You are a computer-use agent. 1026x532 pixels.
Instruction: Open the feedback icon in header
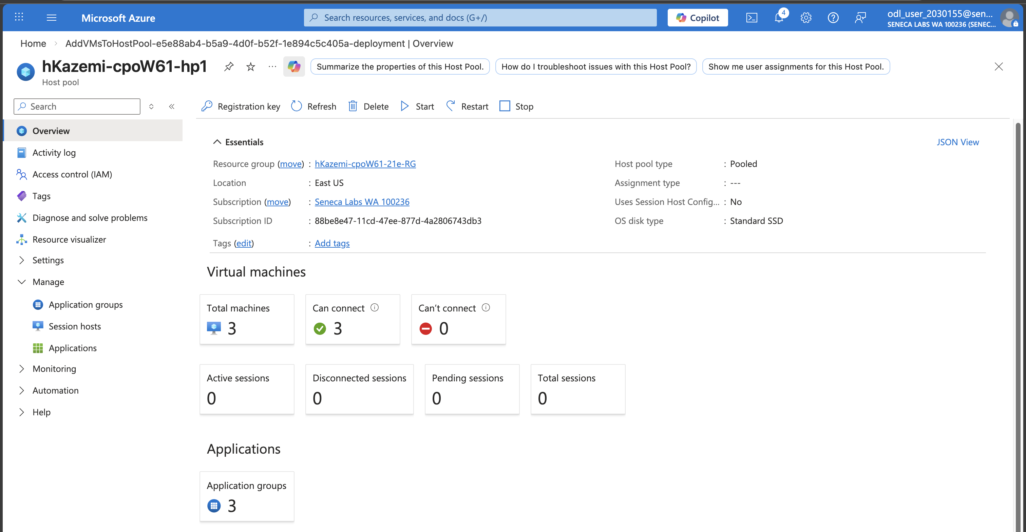click(x=860, y=18)
